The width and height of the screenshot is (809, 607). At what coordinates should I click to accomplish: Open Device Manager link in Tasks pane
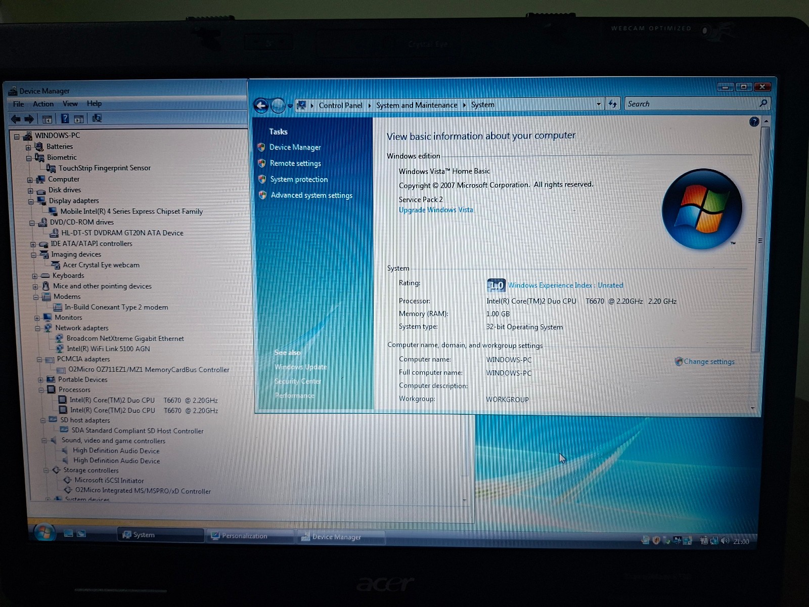[x=295, y=147]
